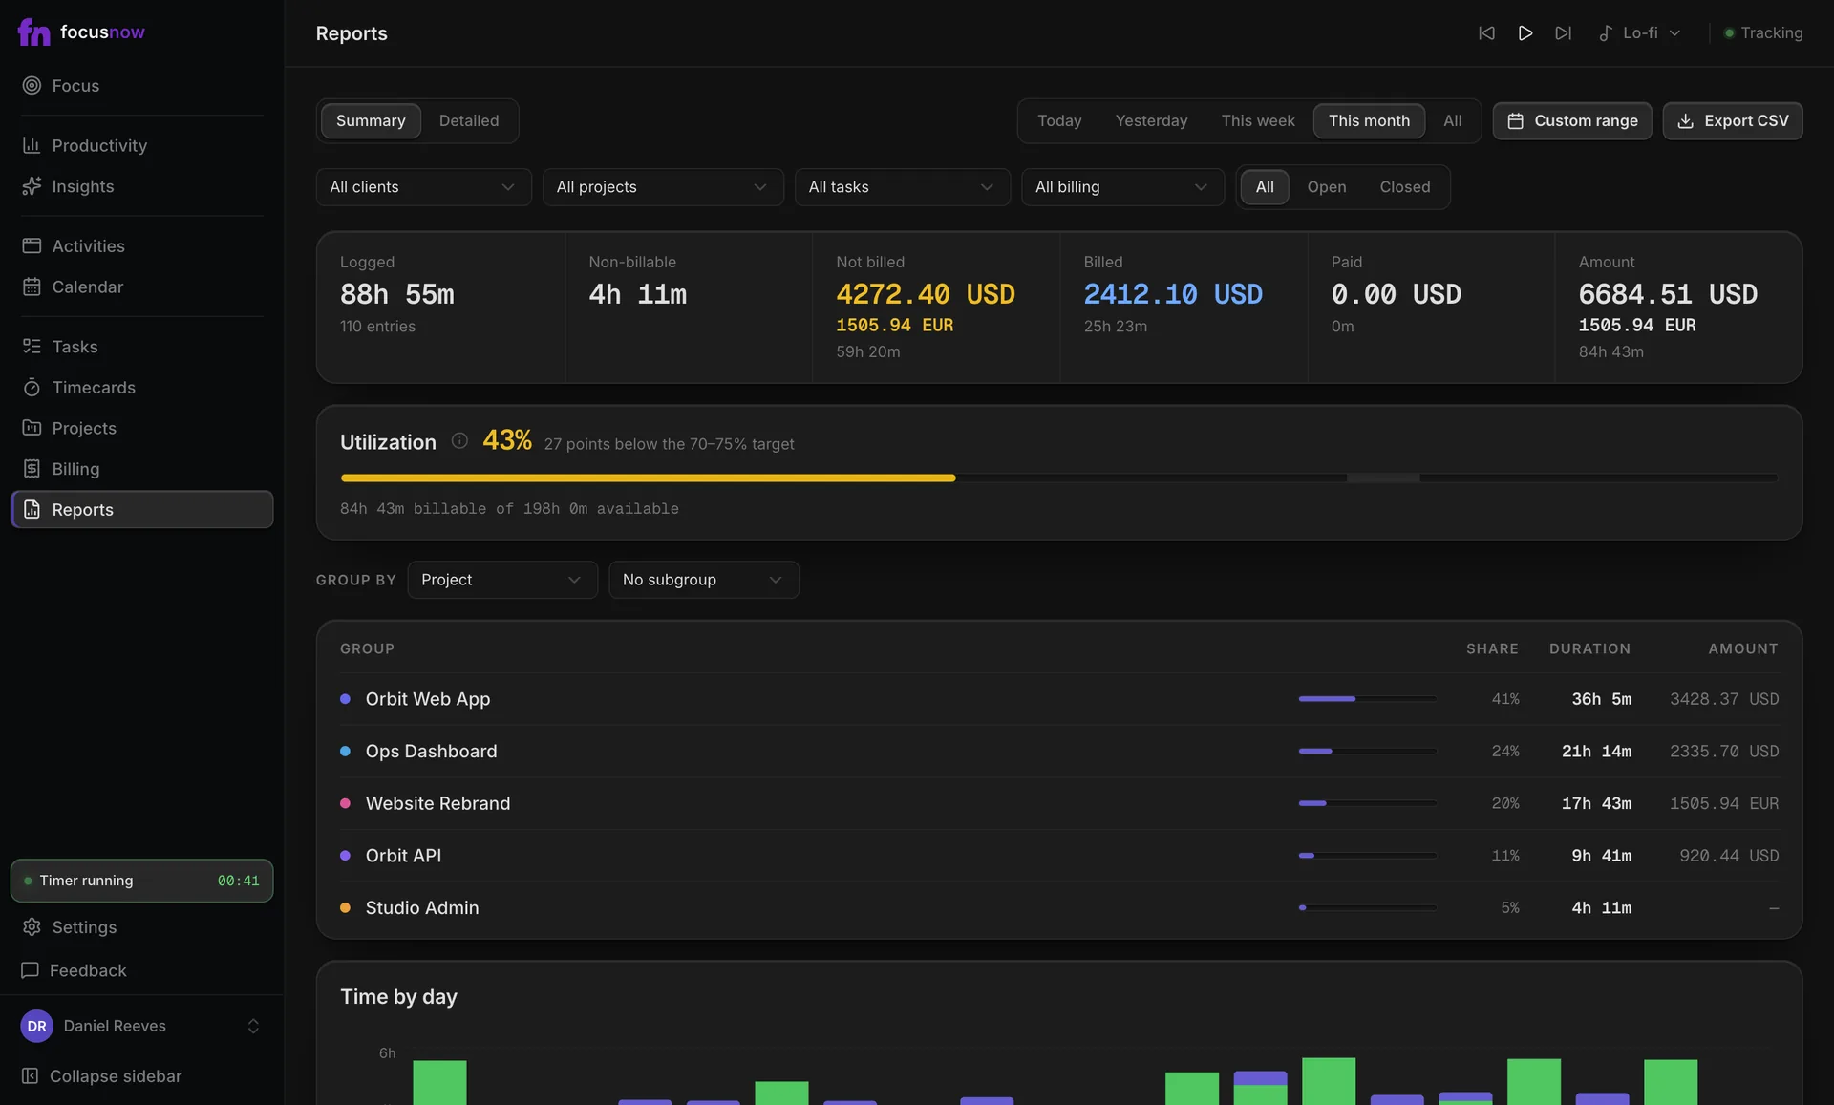Expand Daniel Reeves account menu
The image size is (1834, 1105).
pyautogui.click(x=141, y=1026)
